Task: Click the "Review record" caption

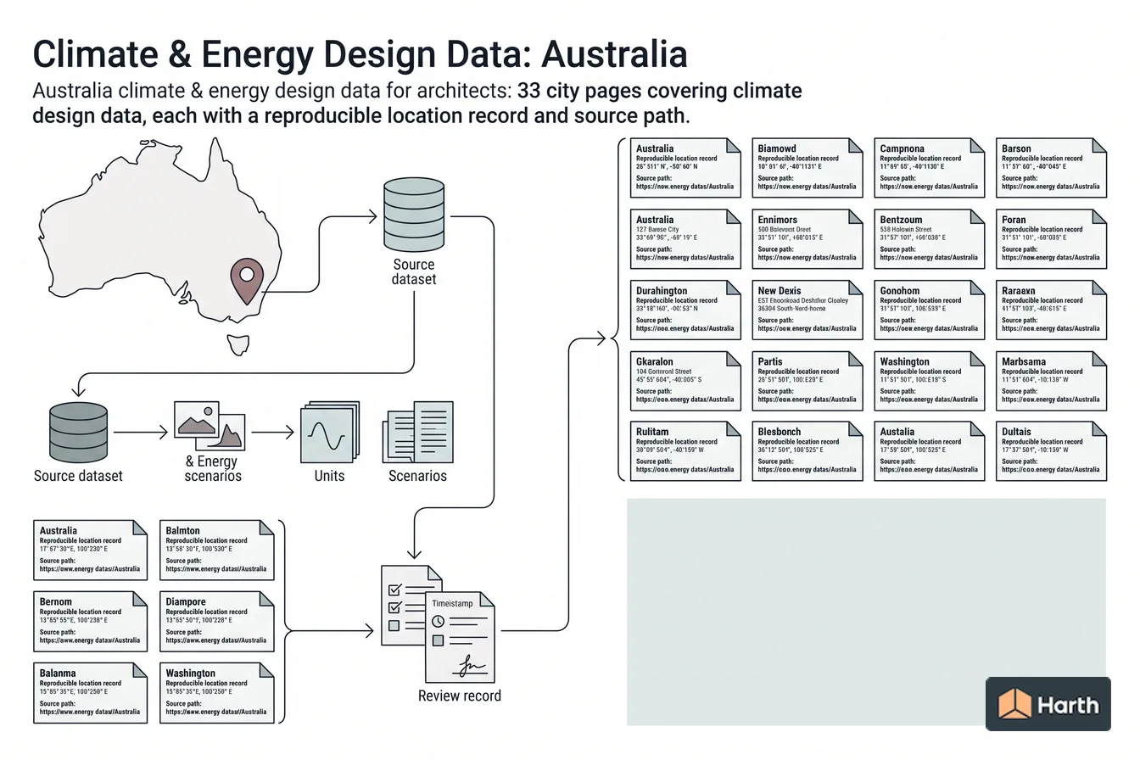Action: point(460,696)
